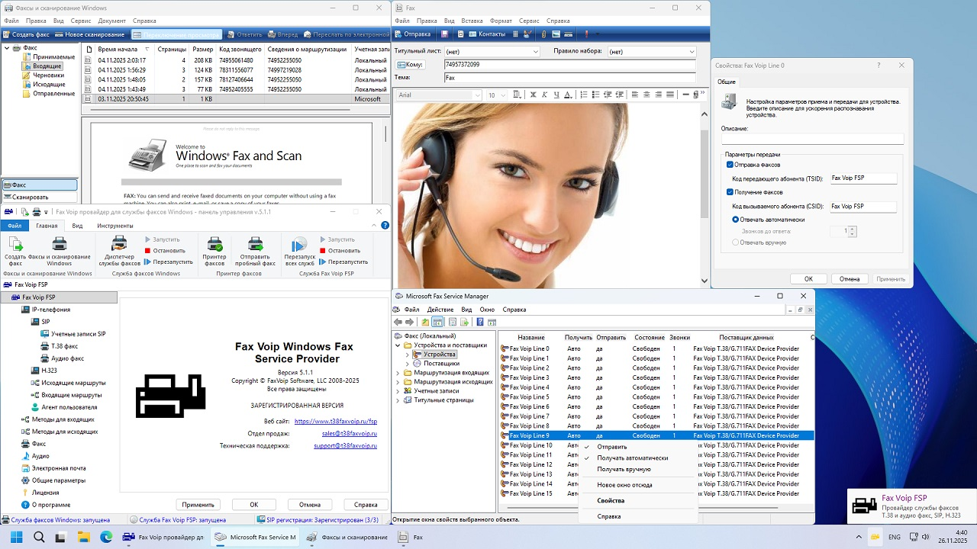The height and width of the screenshot is (549, 977).
Task: Click the paperclip attach icon in Fax window
Action: coord(543,34)
